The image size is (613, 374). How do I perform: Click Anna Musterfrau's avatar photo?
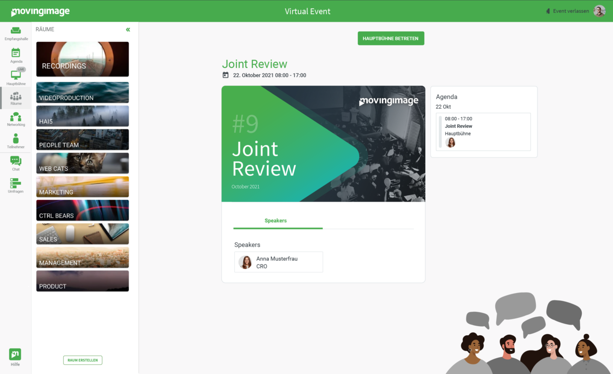[x=246, y=262]
